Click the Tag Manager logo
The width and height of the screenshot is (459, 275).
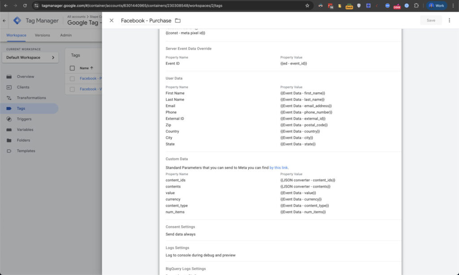click(x=17, y=21)
